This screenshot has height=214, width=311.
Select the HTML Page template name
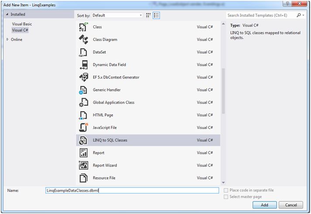click(103, 115)
